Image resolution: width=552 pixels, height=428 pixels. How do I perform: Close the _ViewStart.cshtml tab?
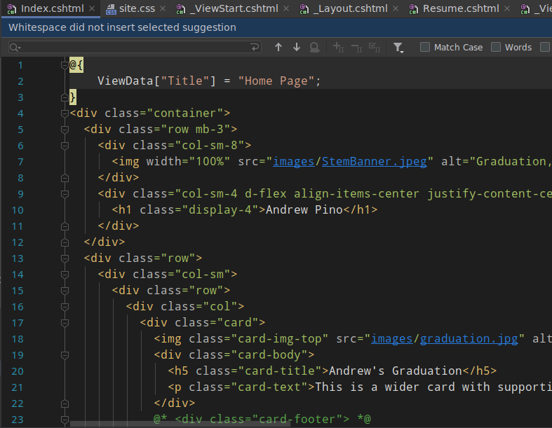(x=286, y=9)
